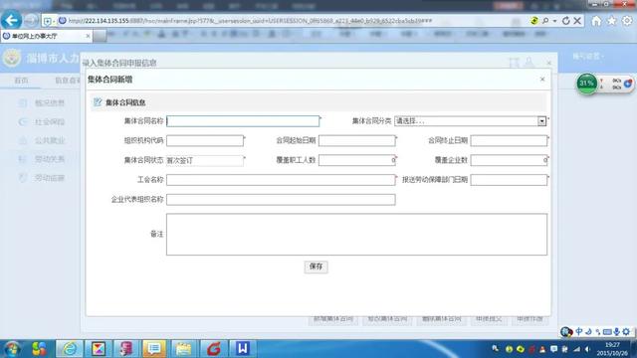Click the 集体合同状态 field showing 首次签订

[x=205, y=160]
